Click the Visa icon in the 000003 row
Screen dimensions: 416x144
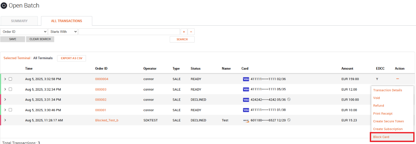246,89
